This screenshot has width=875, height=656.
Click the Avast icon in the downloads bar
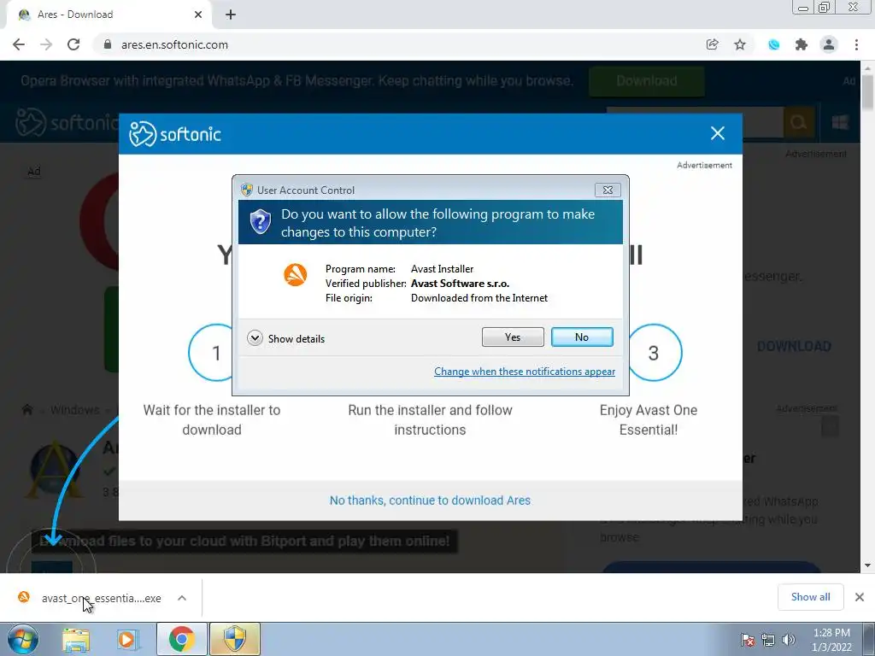pos(24,597)
